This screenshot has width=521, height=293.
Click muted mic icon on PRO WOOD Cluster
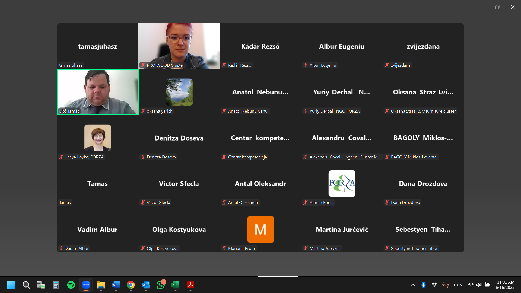click(143, 65)
